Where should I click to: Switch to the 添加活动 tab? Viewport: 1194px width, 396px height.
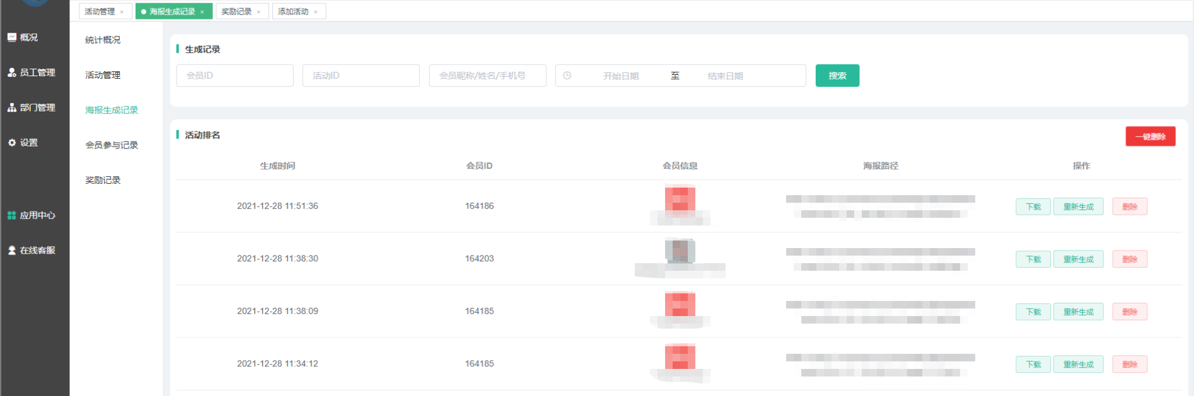pyautogui.click(x=293, y=11)
